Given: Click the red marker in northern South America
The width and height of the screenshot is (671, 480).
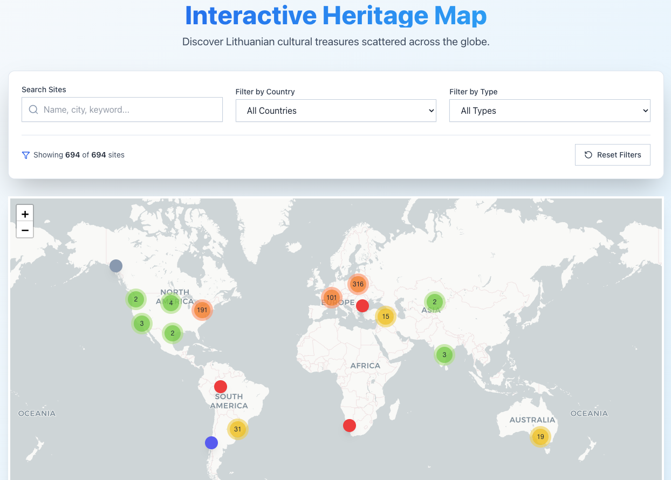Looking at the screenshot, I should point(221,387).
